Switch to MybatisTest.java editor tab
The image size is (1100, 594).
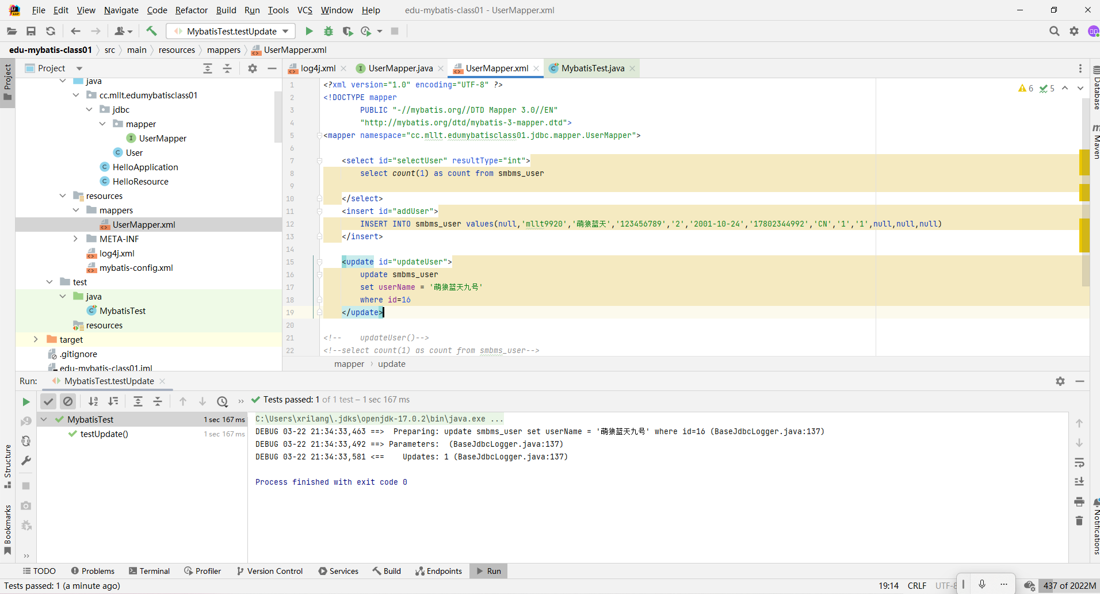click(x=593, y=68)
